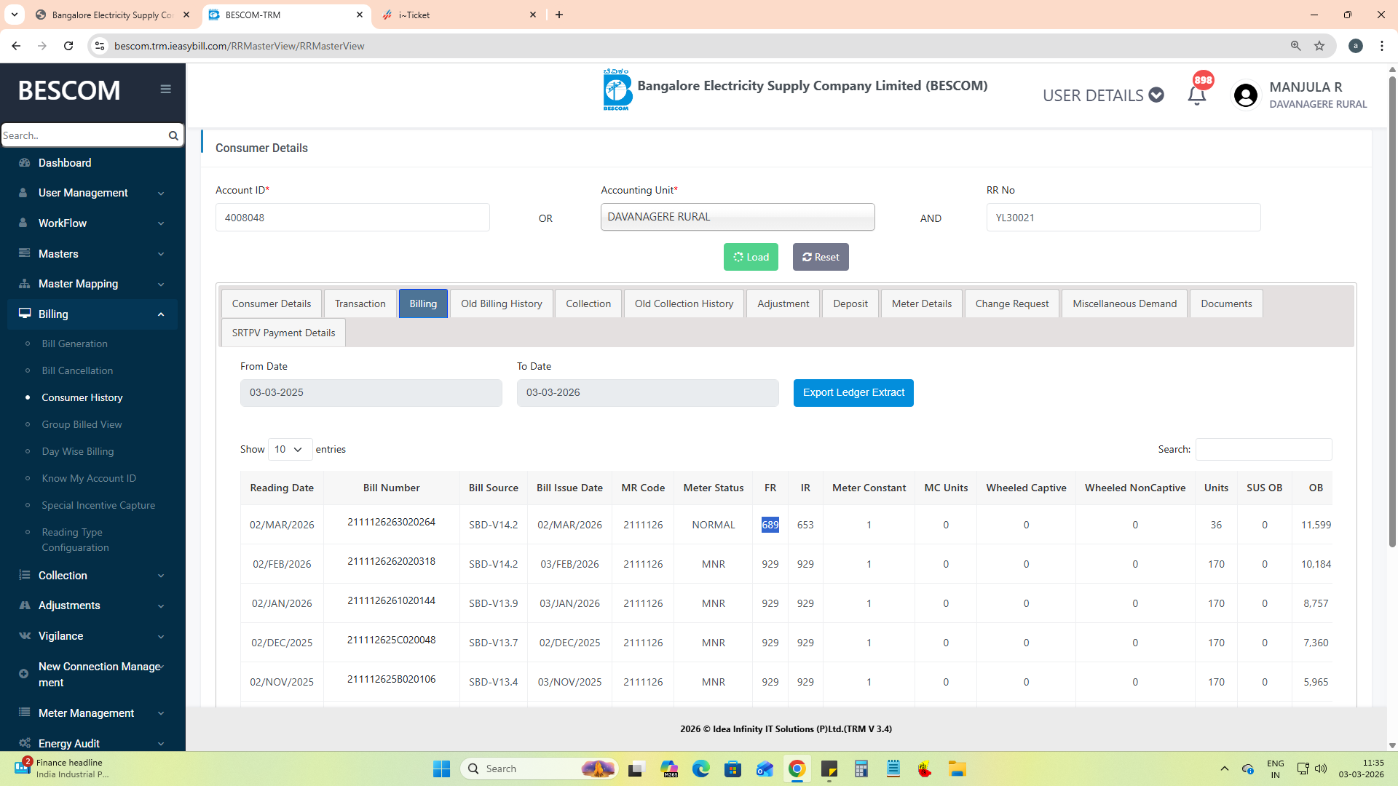Screen dimensions: 1398x786
Task: Open the Dashboard sidebar item
Action: [x=65, y=163]
